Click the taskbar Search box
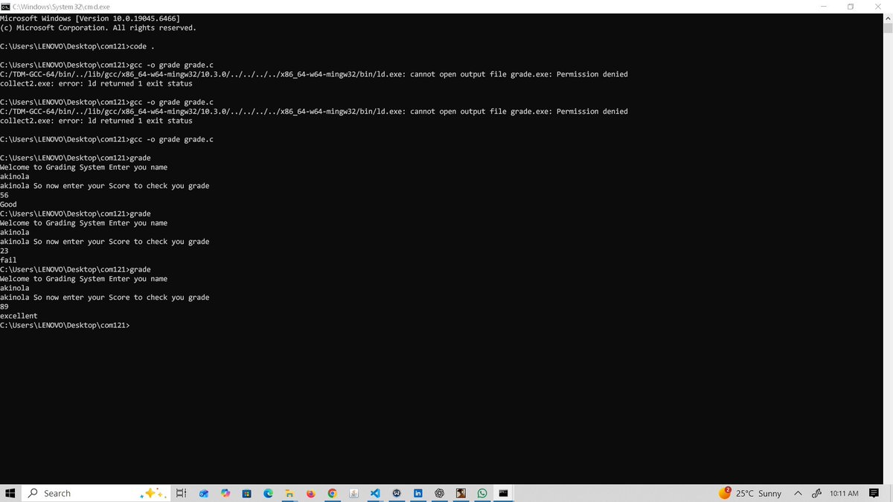Image resolution: width=893 pixels, height=502 pixels. (95, 493)
